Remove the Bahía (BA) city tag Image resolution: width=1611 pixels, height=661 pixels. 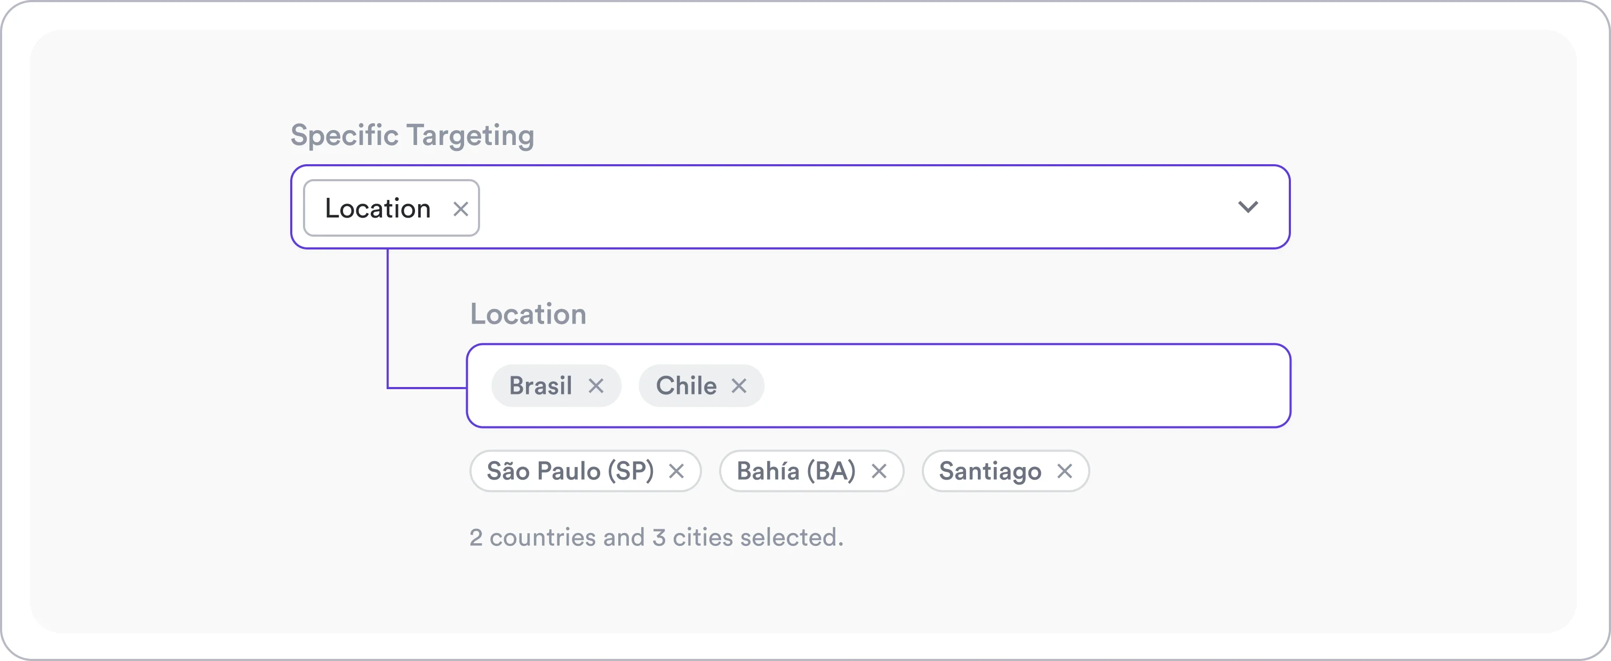click(x=879, y=472)
